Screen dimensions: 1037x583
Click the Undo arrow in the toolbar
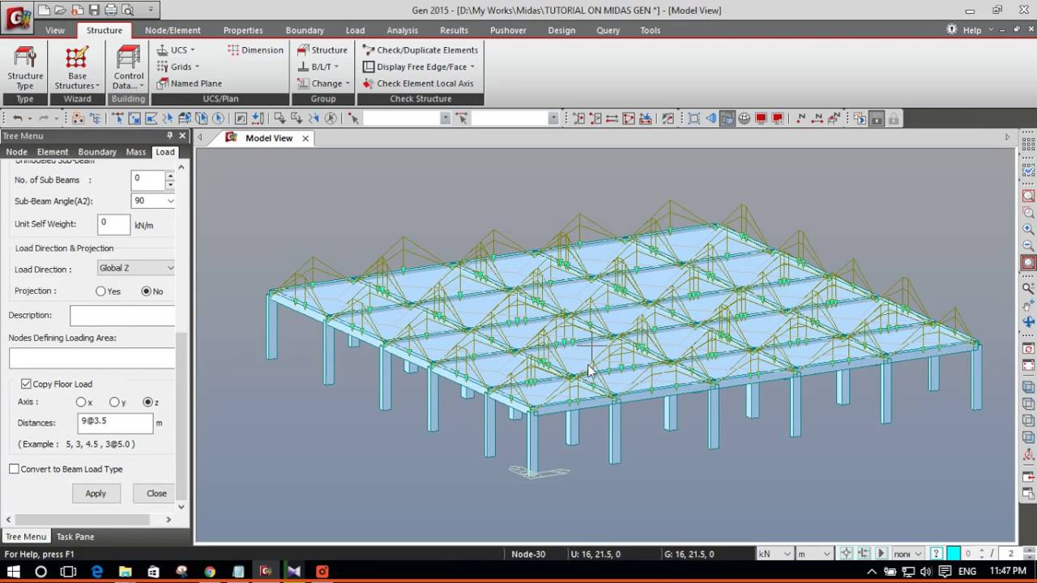point(17,118)
